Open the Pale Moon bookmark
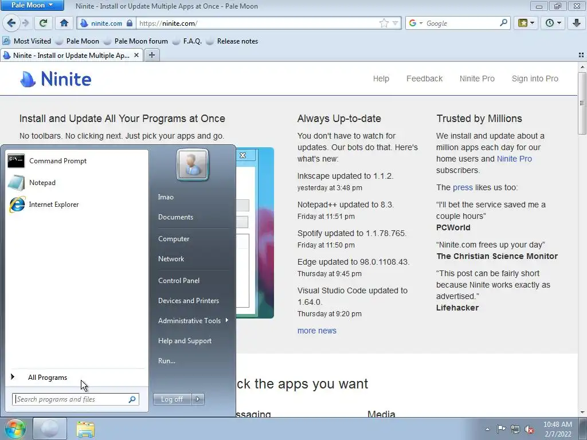587x440 pixels. [x=77, y=41]
